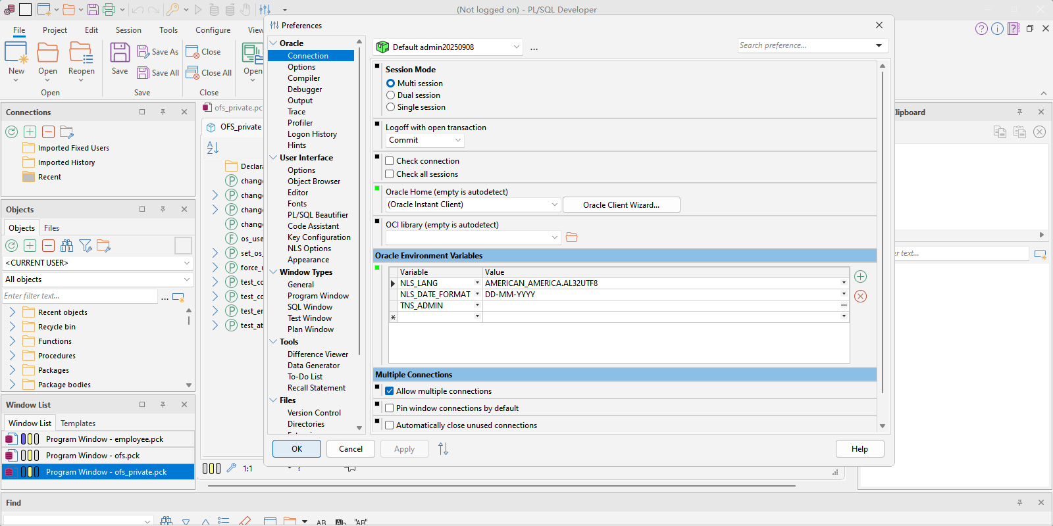Collapse the User Interface tree section
1053x526 pixels.
click(273, 158)
